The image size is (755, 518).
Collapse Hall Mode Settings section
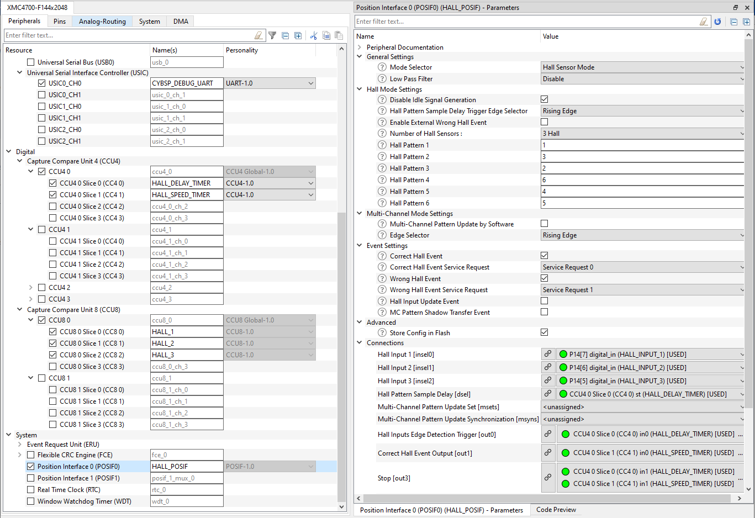tap(360, 89)
